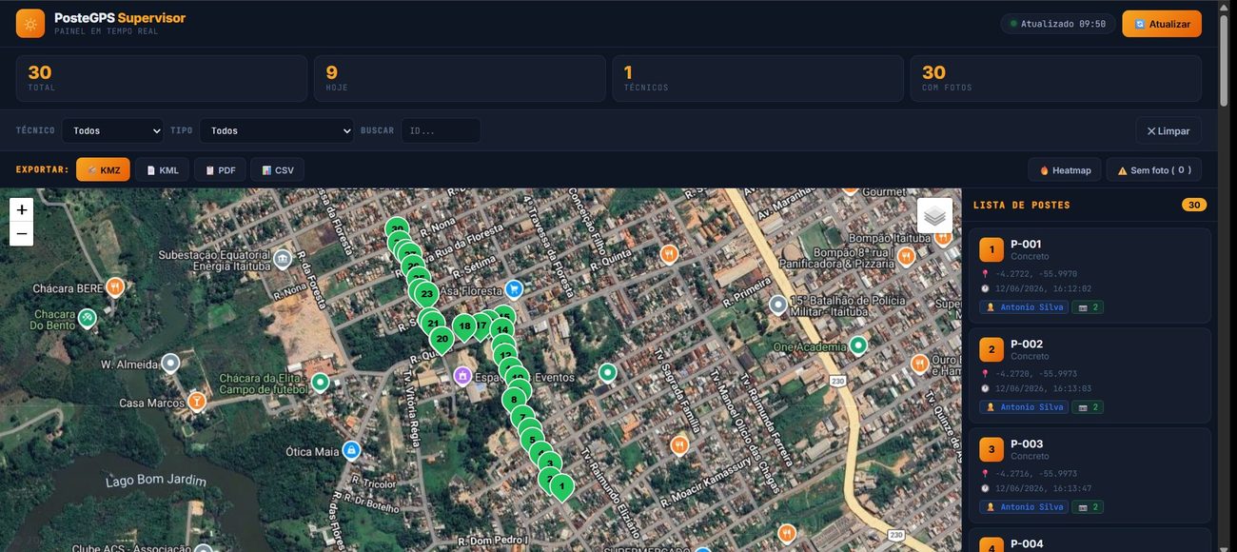Click the PosteGPS sun logo icon

[30, 24]
